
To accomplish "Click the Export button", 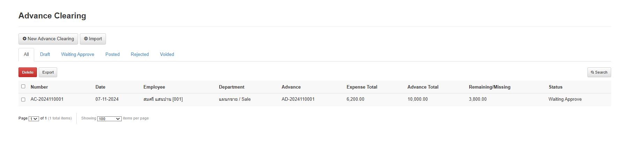I will tap(48, 72).
